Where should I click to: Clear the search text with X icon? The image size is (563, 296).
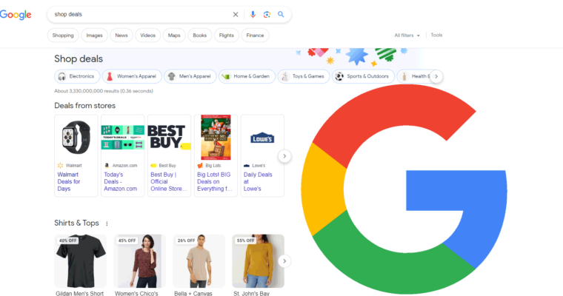tap(236, 14)
